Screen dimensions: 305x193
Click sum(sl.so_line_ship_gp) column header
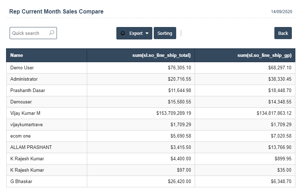pos(264,55)
